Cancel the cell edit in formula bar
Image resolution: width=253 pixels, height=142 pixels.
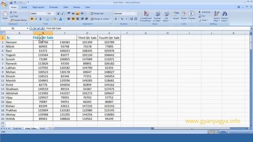(35, 28)
